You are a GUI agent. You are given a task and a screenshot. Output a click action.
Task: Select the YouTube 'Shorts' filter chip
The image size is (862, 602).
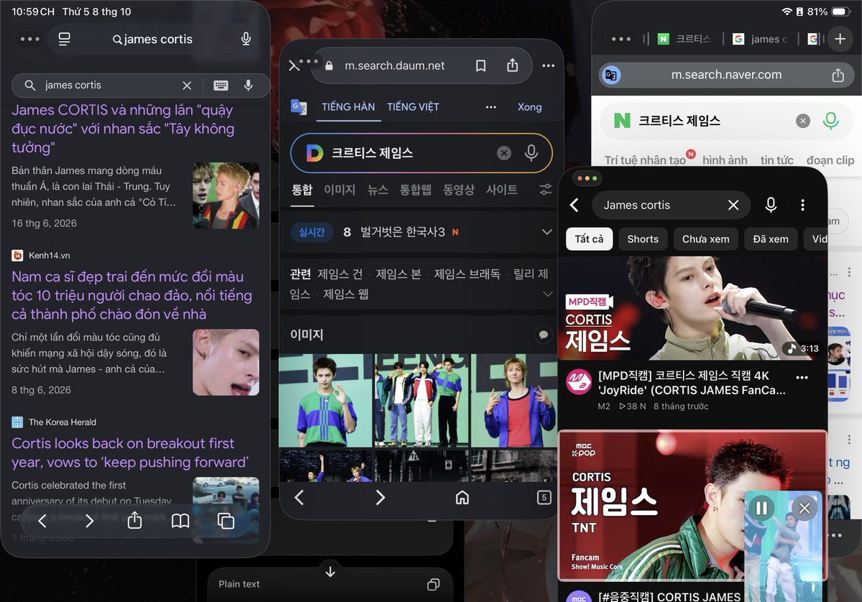(x=643, y=239)
